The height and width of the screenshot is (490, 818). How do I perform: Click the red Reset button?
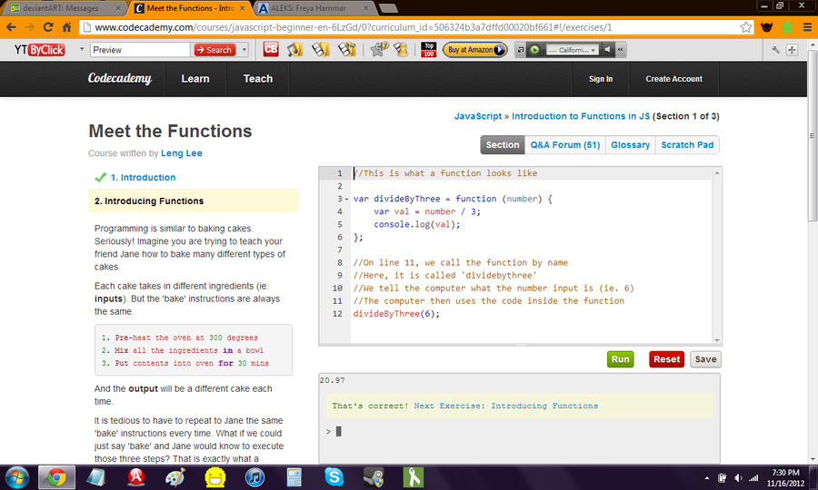pos(666,359)
